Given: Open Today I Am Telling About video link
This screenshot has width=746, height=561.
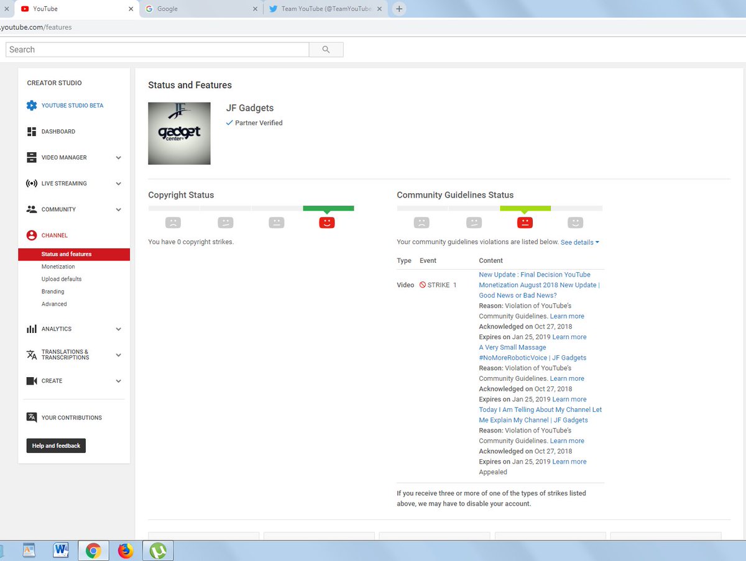Looking at the screenshot, I should pos(540,415).
